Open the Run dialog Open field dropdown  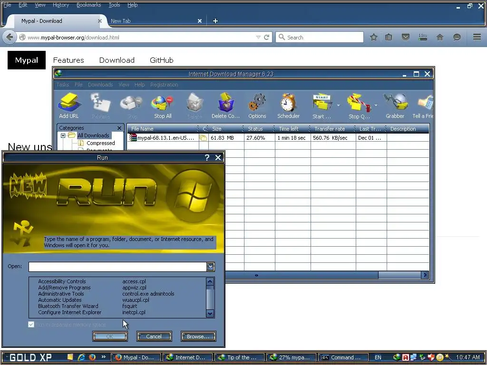[x=211, y=267]
